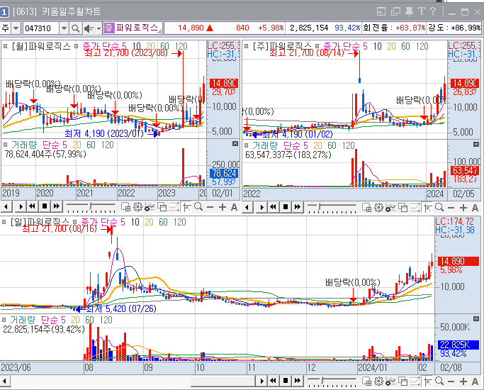Toggle square before weekly 거래량 label
The width and height of the screenshot is (484, 390).
[246, 145]
